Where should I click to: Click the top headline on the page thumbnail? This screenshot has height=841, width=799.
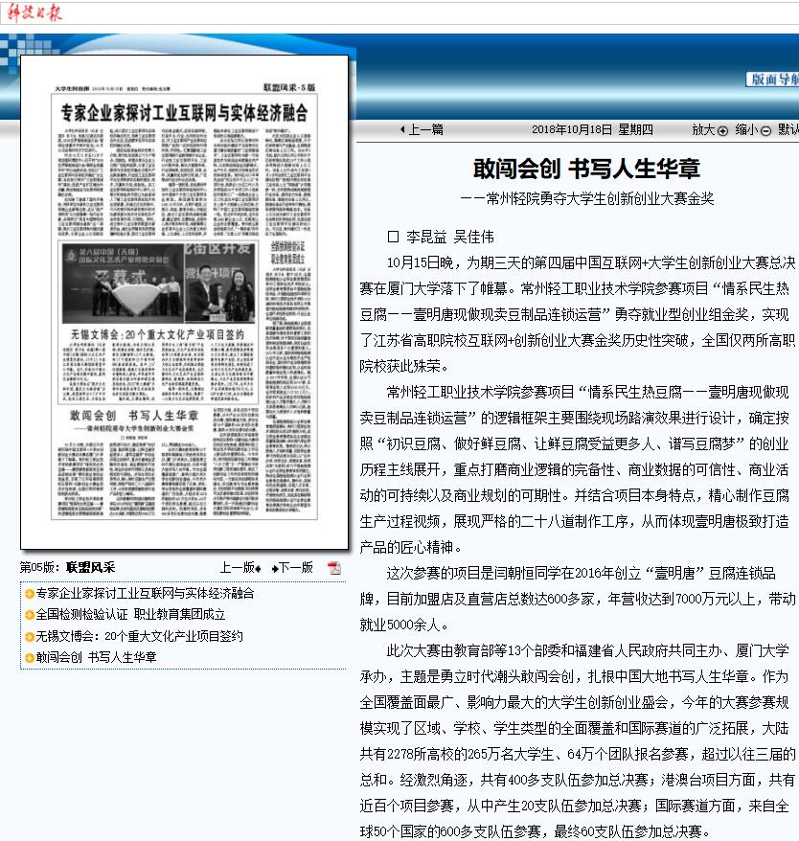tap(184, 113)
